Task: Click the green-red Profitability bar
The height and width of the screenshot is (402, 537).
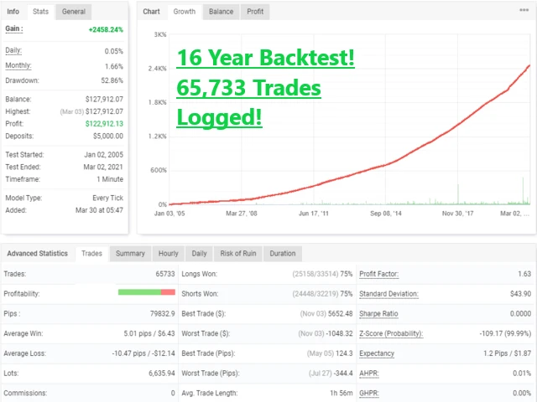Action: (x=146, y=292)
